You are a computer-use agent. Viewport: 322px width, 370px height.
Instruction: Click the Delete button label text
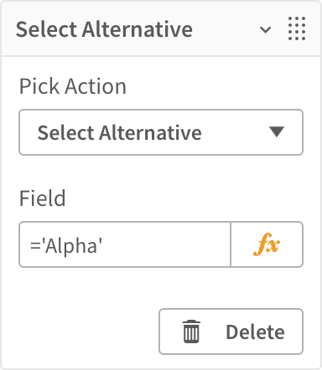(255, 331)
